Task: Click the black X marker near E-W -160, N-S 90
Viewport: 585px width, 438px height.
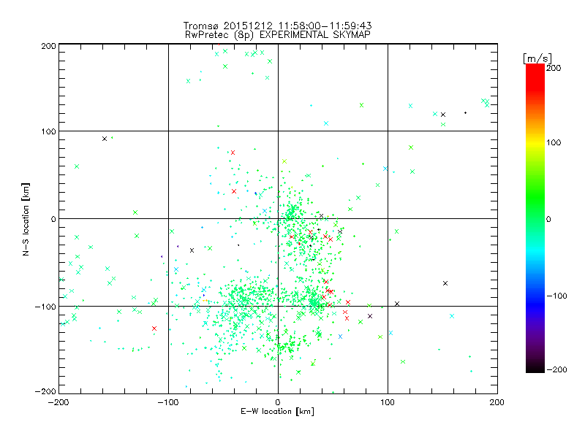Action: (x=105, y=139)
